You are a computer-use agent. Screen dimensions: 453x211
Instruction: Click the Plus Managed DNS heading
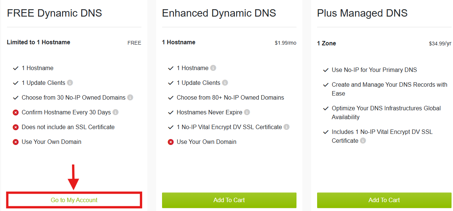[x=362, y=13]
